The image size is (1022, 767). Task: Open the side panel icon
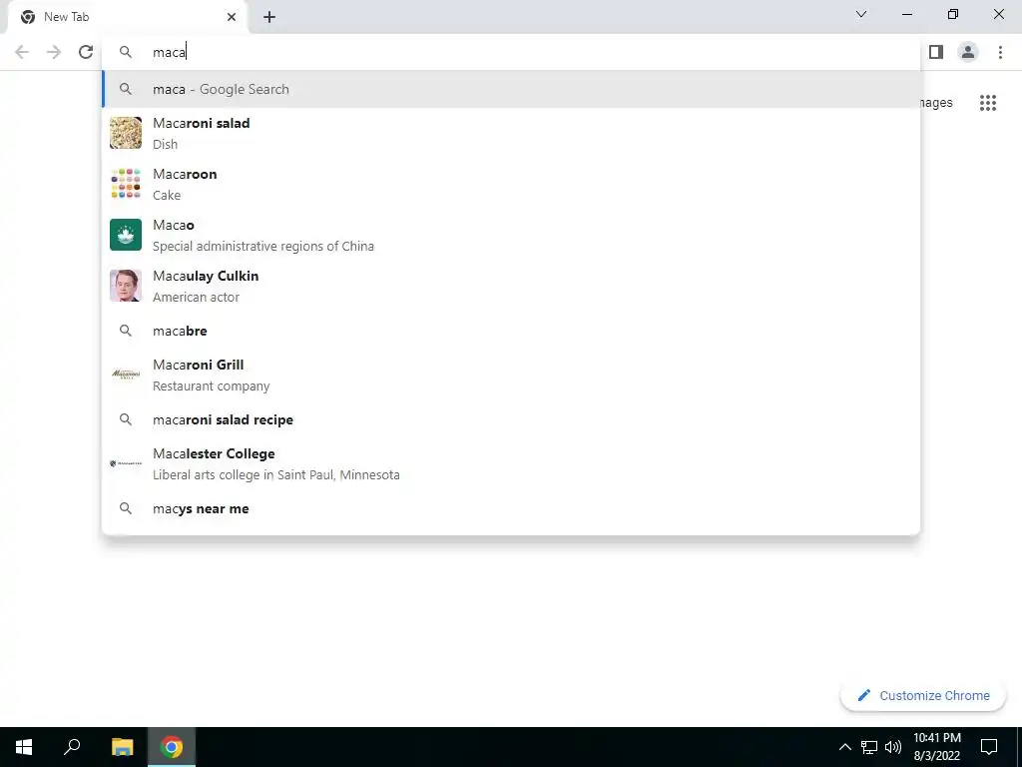click(936, 52)
